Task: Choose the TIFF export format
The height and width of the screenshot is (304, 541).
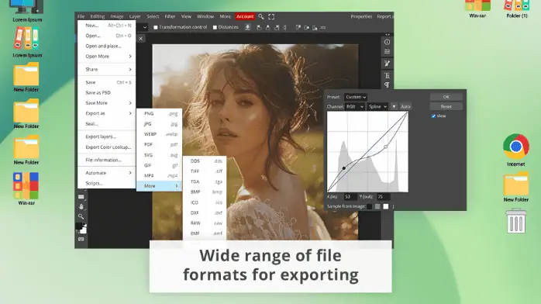Action: 205,171
